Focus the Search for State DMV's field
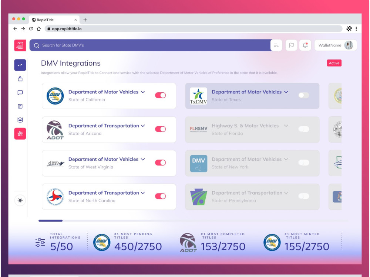The width and height of the screenshot is (370, 277). click(150, 45)
